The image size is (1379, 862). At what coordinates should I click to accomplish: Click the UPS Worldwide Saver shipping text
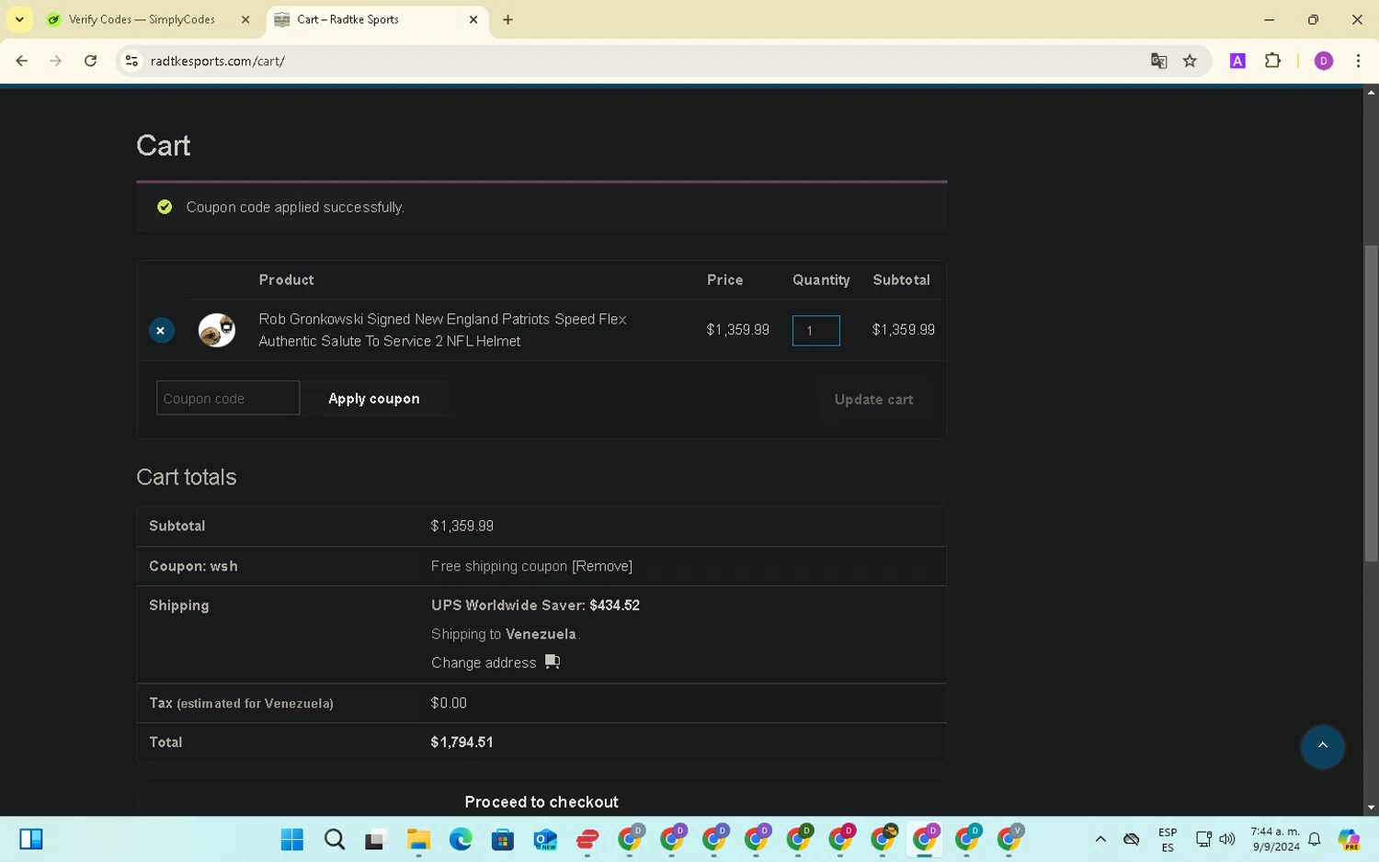click(535, 606)
